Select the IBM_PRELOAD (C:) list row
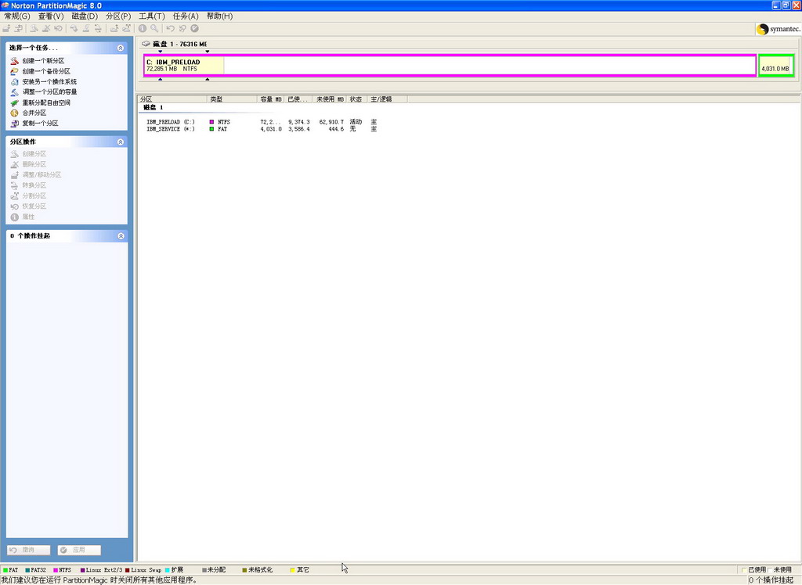The height and width of the screenshot is (585, 802). 262,122
